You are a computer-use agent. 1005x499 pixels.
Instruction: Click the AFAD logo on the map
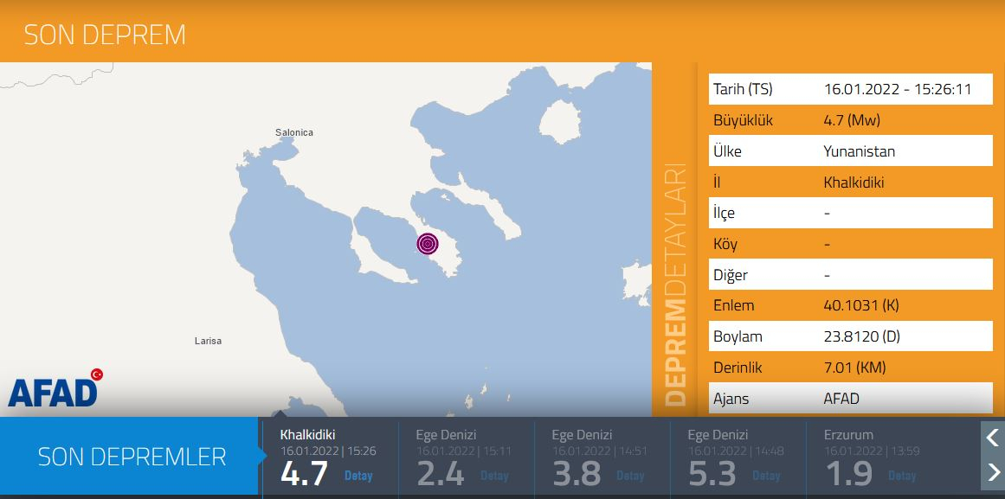pyautogui.click(x=52, y=392)
